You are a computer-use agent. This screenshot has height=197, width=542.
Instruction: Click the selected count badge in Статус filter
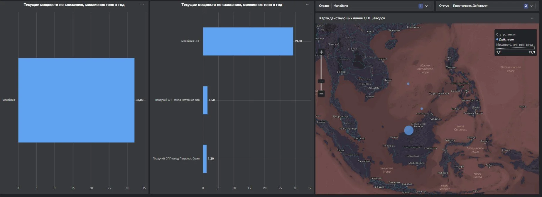pyautogui.click(x=526, y=6)
